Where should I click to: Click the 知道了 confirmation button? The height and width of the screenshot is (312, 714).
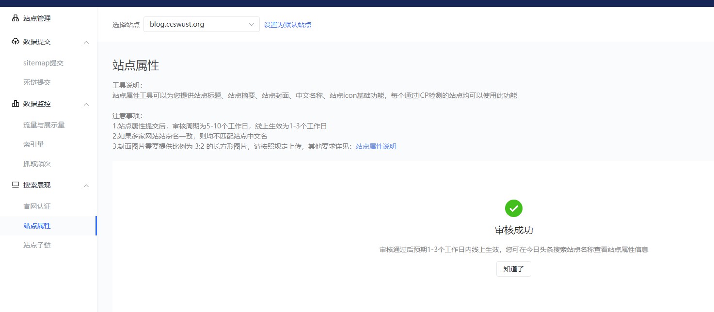tap(513, 269)
